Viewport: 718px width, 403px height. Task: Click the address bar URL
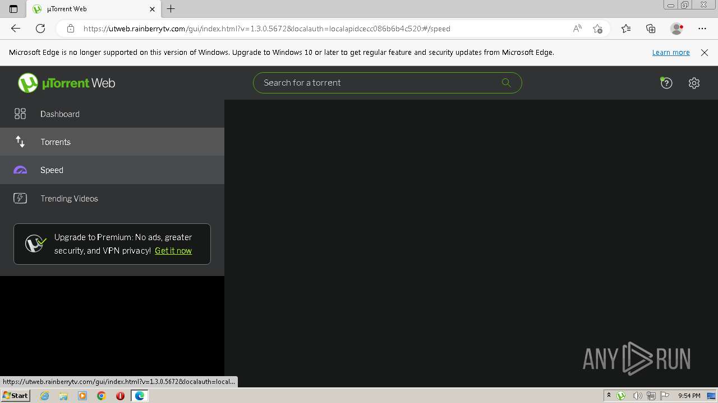(x=267, y=29)
